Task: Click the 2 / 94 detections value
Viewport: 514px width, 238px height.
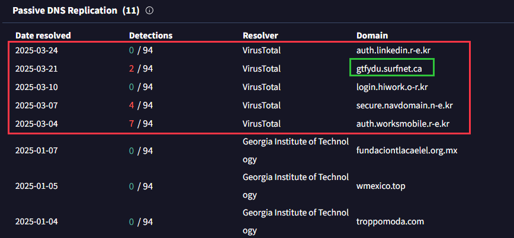Action: click(x=141, y=69)
